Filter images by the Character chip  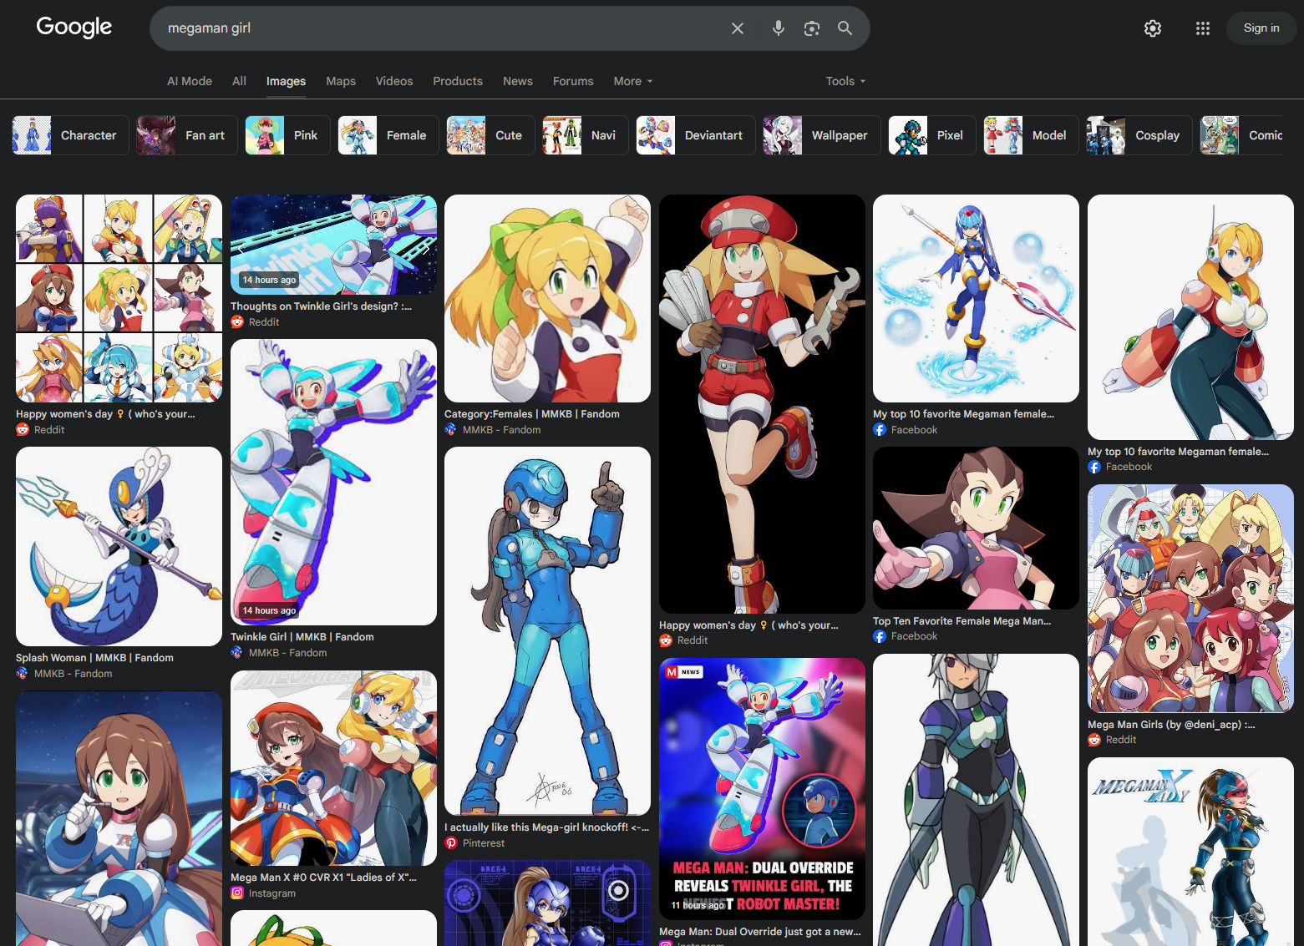[71, 135]
